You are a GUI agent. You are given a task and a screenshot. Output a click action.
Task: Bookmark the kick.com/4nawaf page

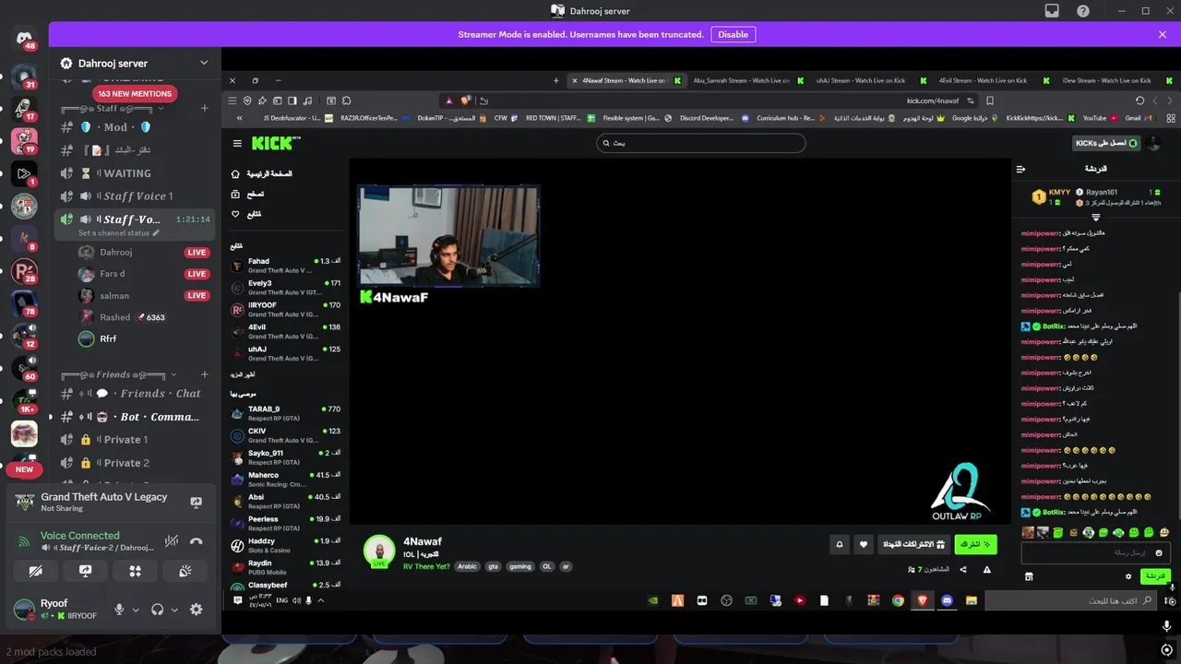pos(990,101)
